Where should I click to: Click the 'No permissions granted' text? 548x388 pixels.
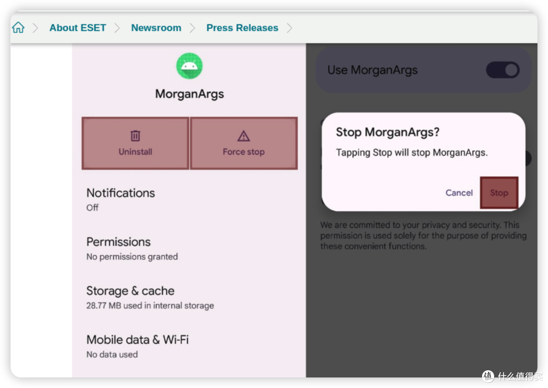(x=132, y=257)
